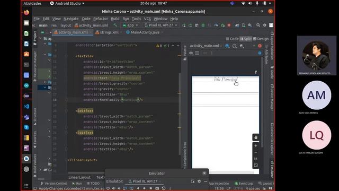Collapse TextView tag fold marker

click(66, 56)
